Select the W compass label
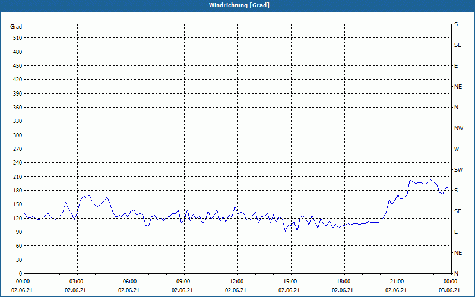Viewport: 475px width, 297px height. (x=457, y=149)
